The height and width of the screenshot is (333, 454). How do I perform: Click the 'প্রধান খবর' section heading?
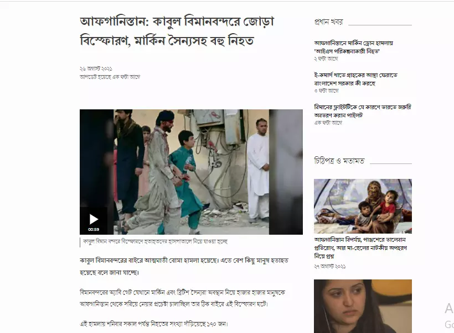coord(329,22)
